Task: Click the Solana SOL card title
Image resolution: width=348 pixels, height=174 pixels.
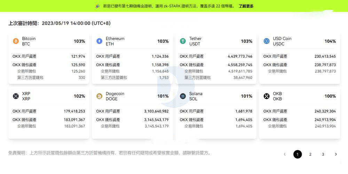Action: pos(196,96)
